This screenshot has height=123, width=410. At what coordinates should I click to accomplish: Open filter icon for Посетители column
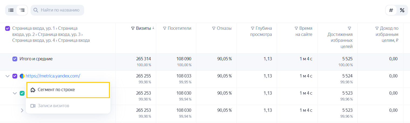click(x=165, y=28)
